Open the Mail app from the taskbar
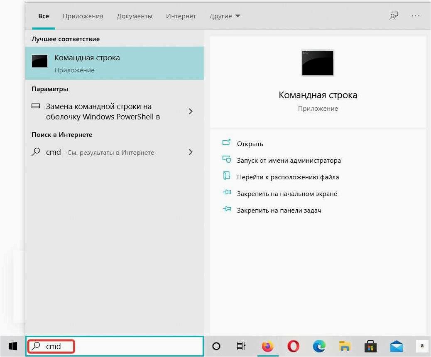The width and height of the screenshot is (431, 357). coord(397,347)
